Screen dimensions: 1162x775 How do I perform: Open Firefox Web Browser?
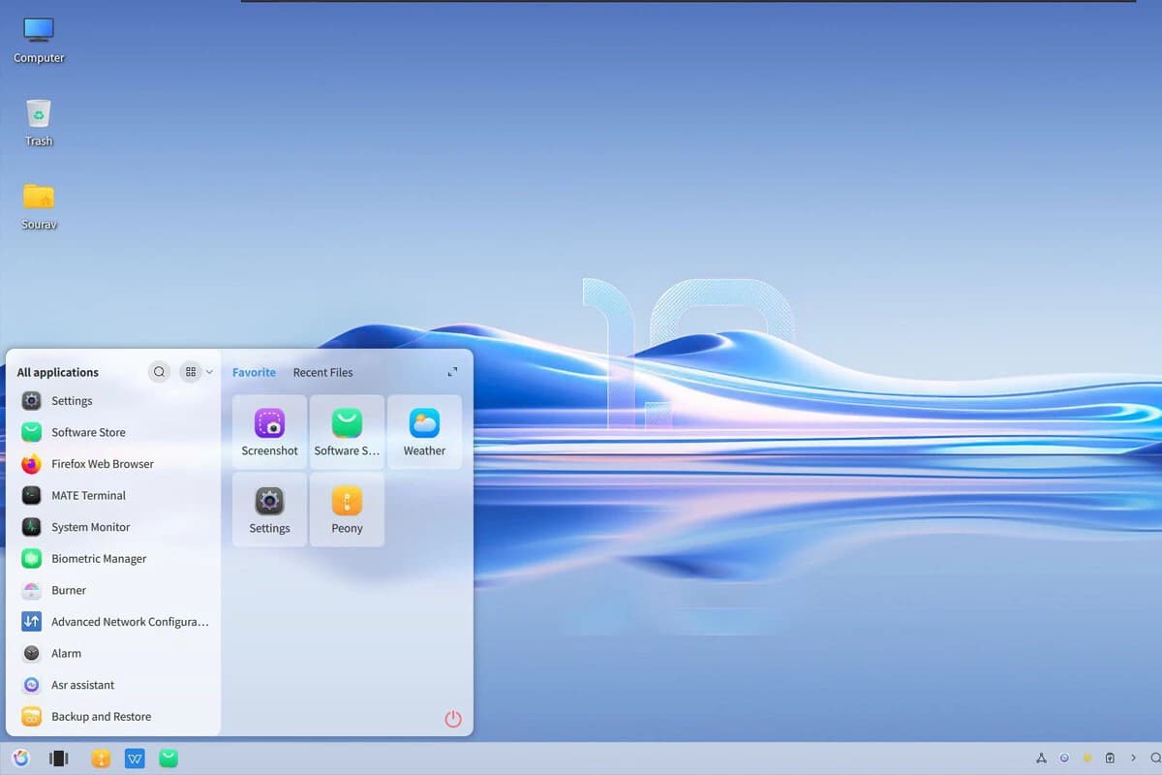tap(114, 464)
